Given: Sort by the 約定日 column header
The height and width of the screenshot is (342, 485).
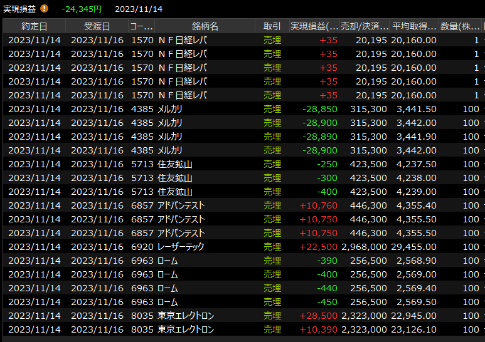Looking at the screenshot, I should pos(34,26).
